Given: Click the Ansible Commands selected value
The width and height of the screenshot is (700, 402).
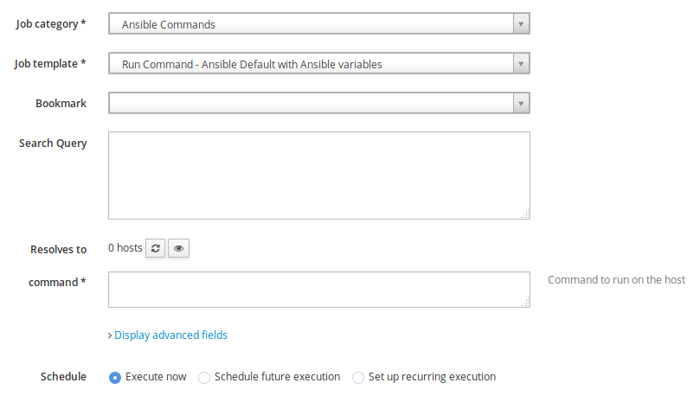Looking at the screenshot, I should pyautogui.click(x=169, y=24).
